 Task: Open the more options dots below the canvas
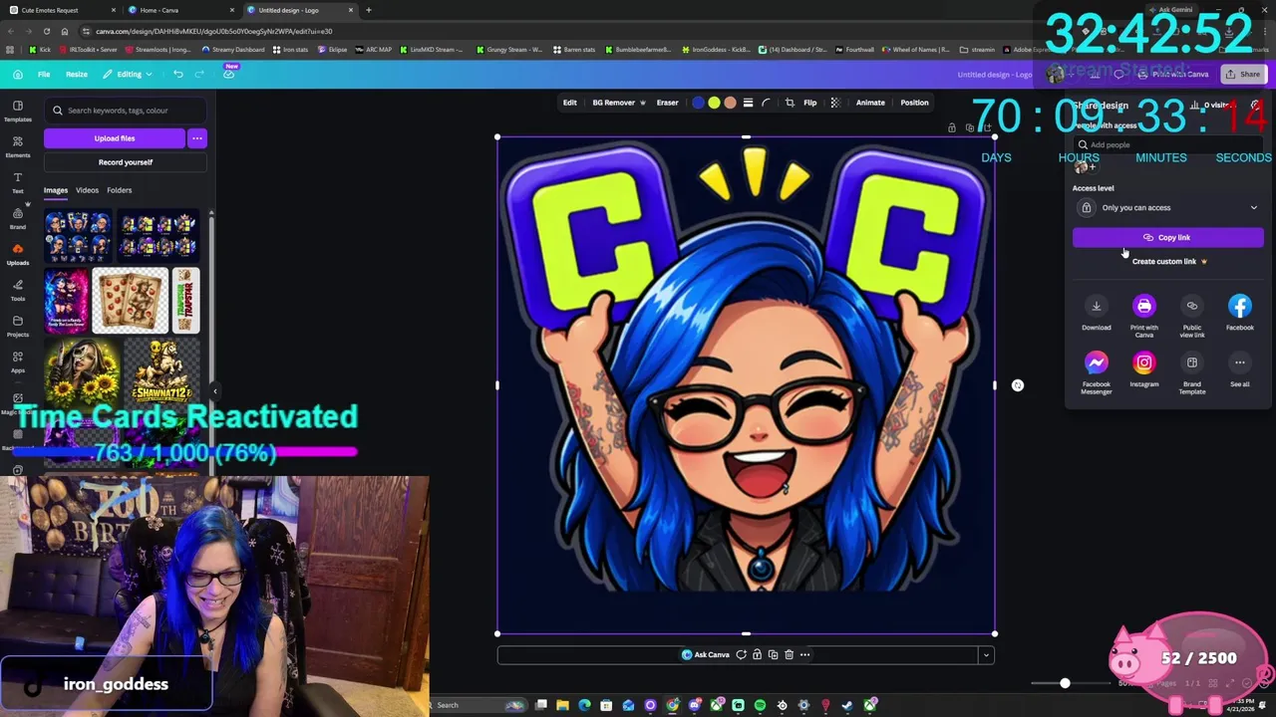pyautogui.click(x=804, y=654)
